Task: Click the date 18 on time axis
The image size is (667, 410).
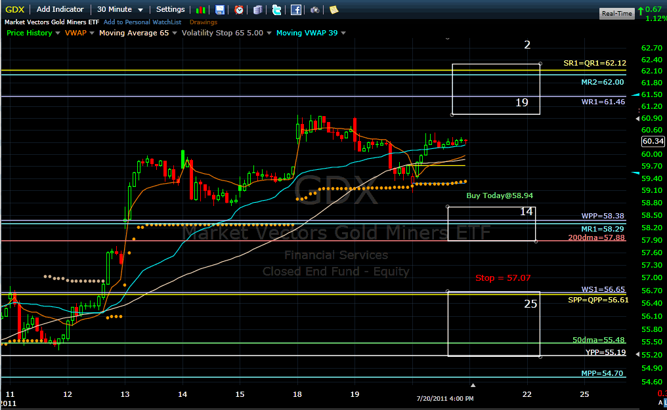Action: click(297, 394)
